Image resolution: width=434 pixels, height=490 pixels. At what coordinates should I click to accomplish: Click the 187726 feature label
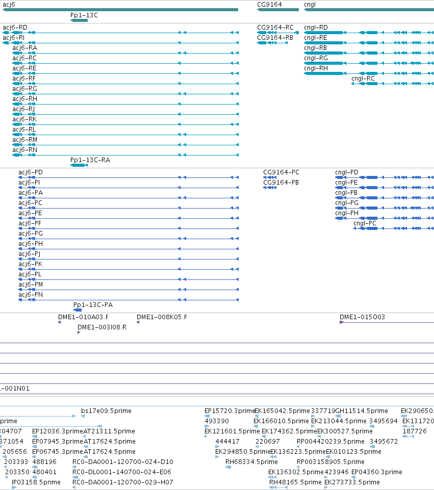pyautogui.click(x=415, y=431)
